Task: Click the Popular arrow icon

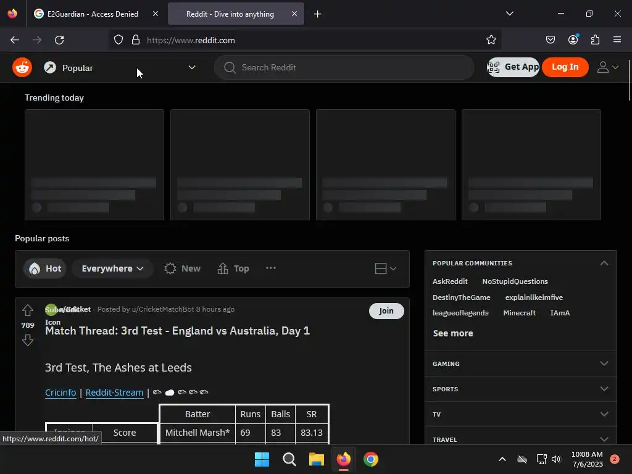Action: click(50, 67)
